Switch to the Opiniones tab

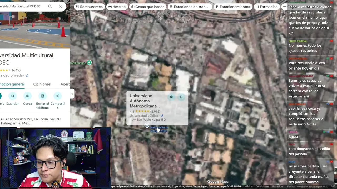click(x=42, y=84)
